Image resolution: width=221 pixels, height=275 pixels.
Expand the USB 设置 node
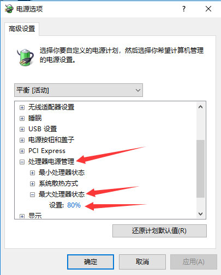(x=22, y=129)
